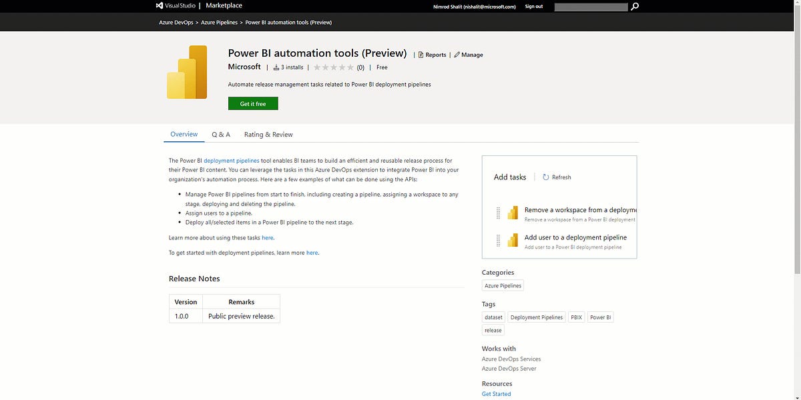Select the Power BI icon next to 'Remove a workspace'
The width and height of the screenshot is (801, 400).
513,212
